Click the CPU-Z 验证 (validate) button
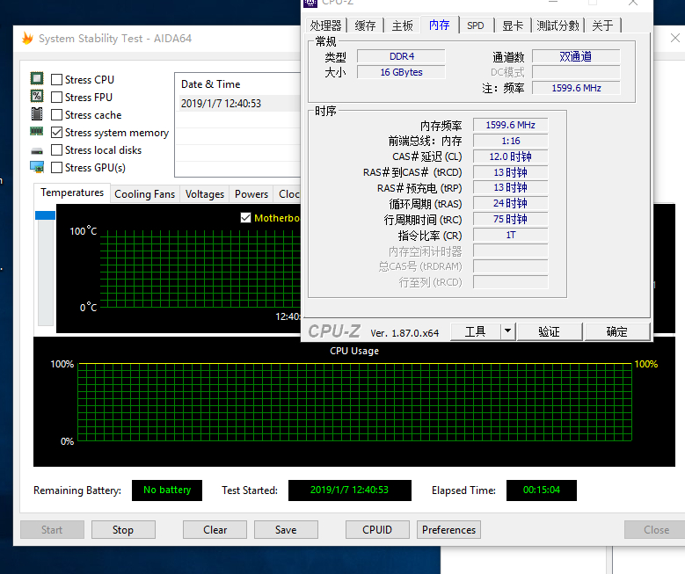This screenshot has height=574, width=685. pos(549,331)
